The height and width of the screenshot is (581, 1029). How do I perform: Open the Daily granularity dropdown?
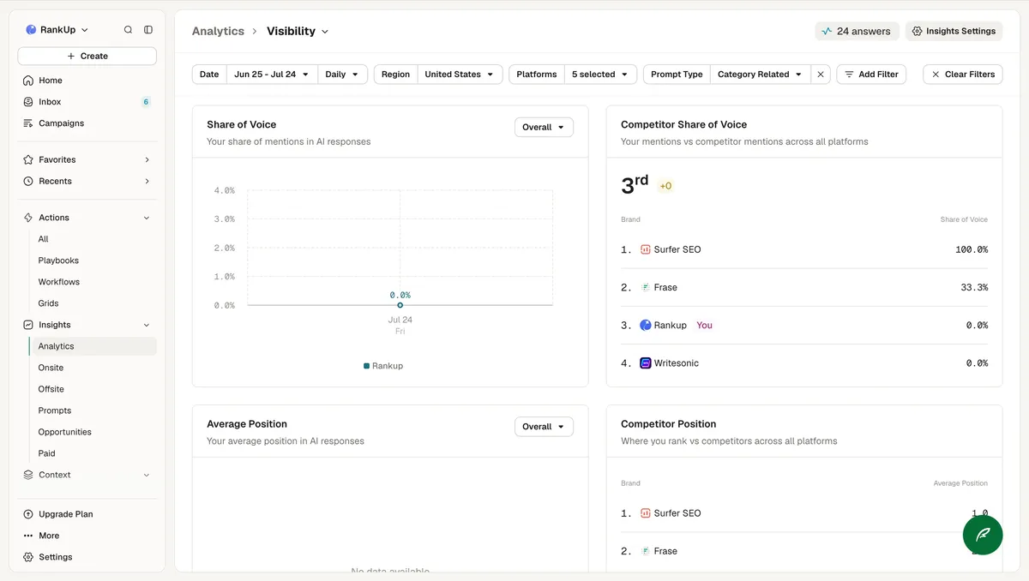[342, 75]
